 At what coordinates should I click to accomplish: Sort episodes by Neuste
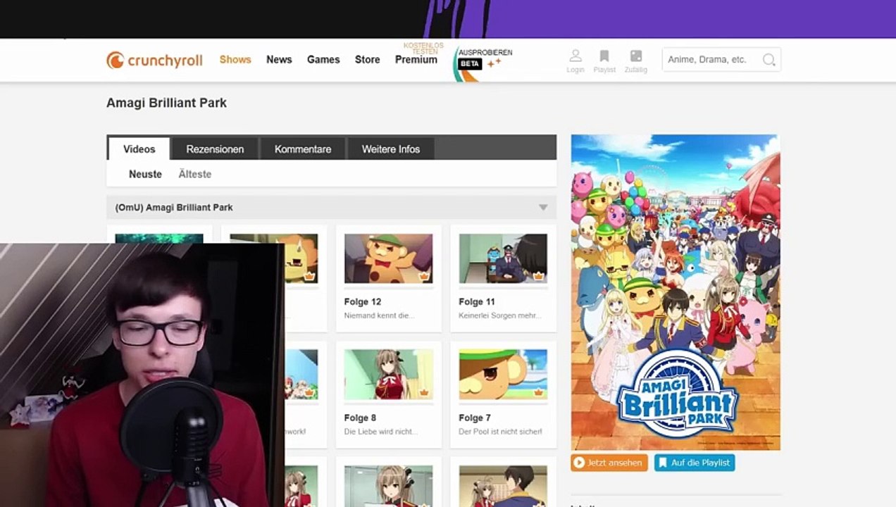[x=145, y=174]
